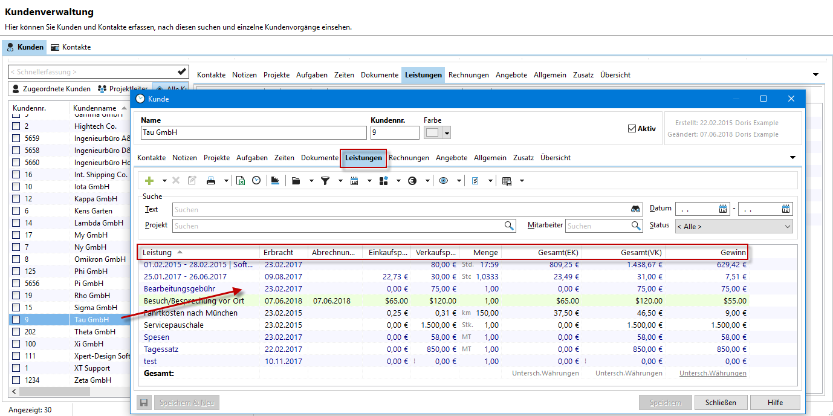Click the Kundennr. input field
833x416 pixels.
(395, 133)
